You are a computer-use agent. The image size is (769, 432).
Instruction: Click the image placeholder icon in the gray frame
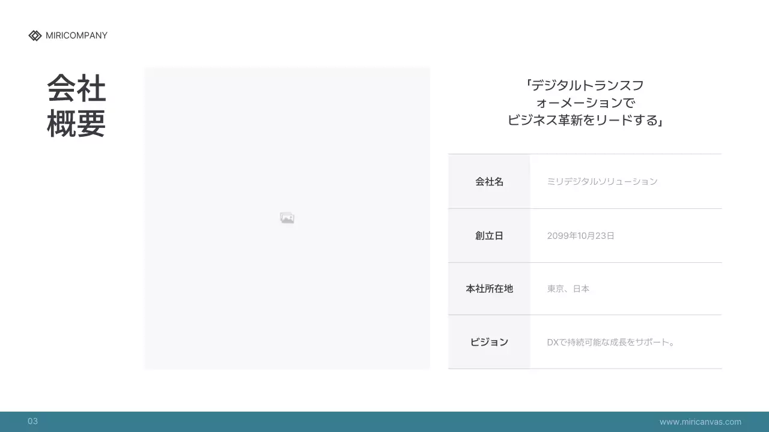[x=287, y=217]
